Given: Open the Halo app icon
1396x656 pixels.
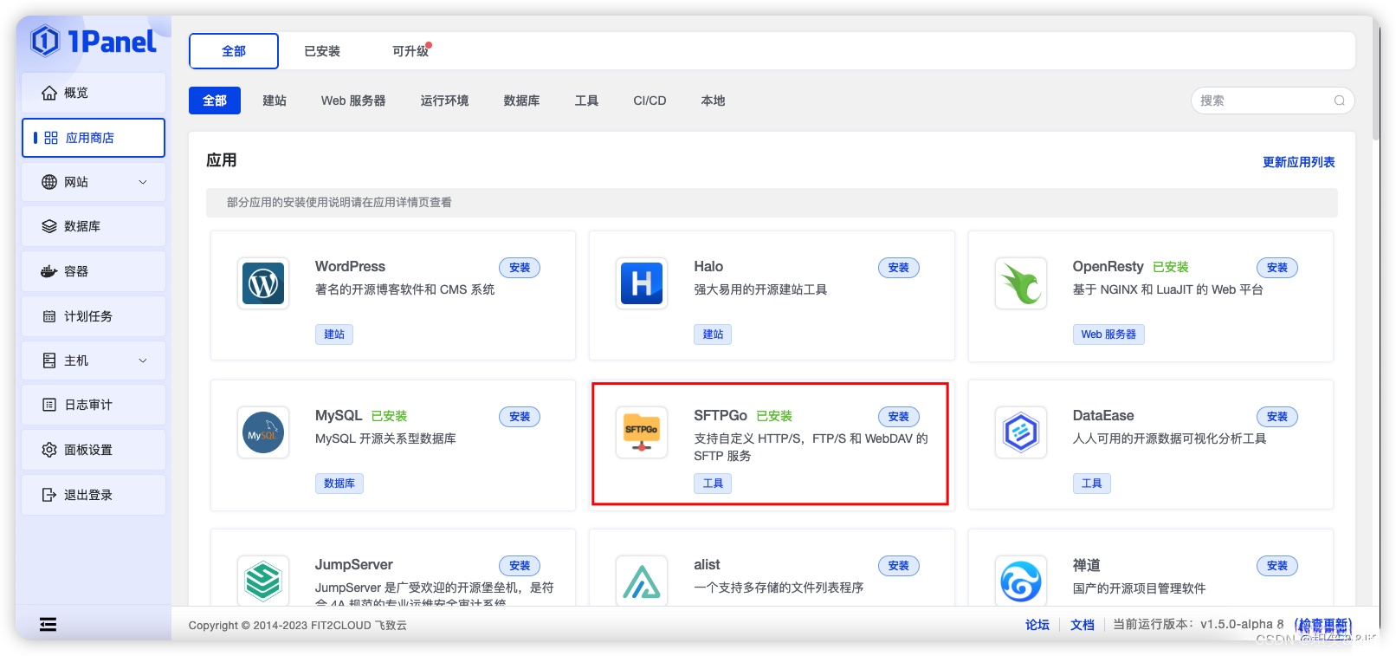Looking at the screenshot, I should click(642, 283).
